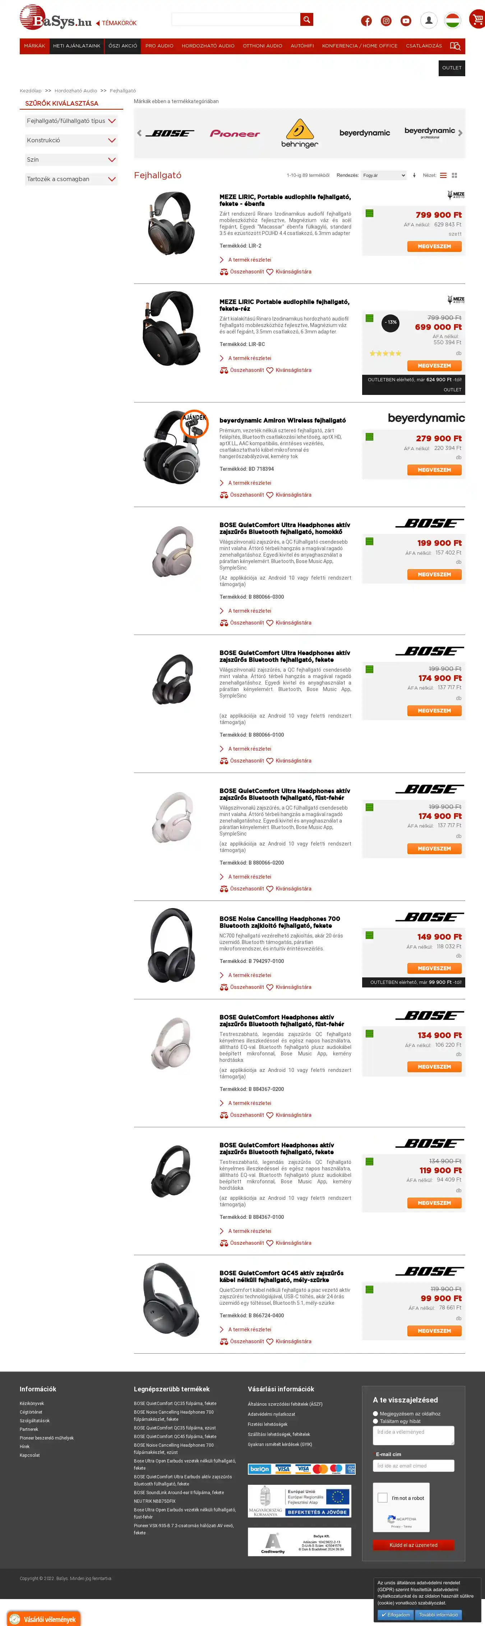Click MEGVESZEM for the 799 900 Ft MEZE LIRIC
The width and height of the screenshot is (485, 1626).
[434, 247]
